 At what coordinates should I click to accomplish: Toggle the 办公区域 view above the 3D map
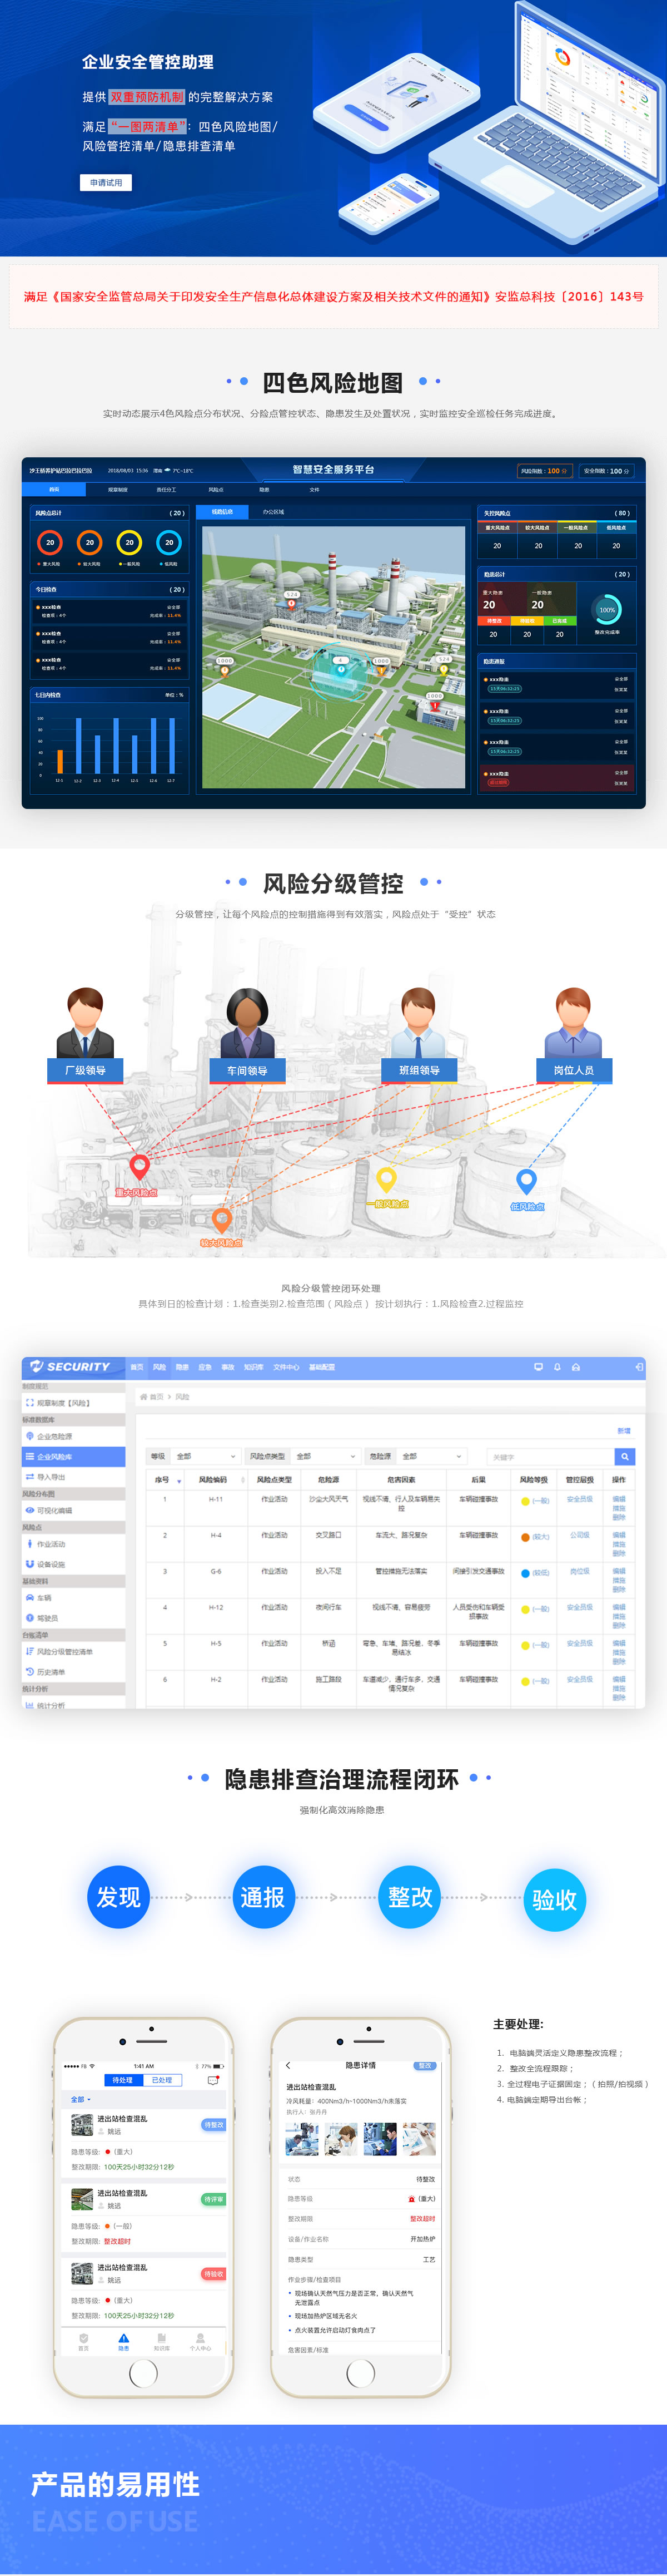point(273,512)
